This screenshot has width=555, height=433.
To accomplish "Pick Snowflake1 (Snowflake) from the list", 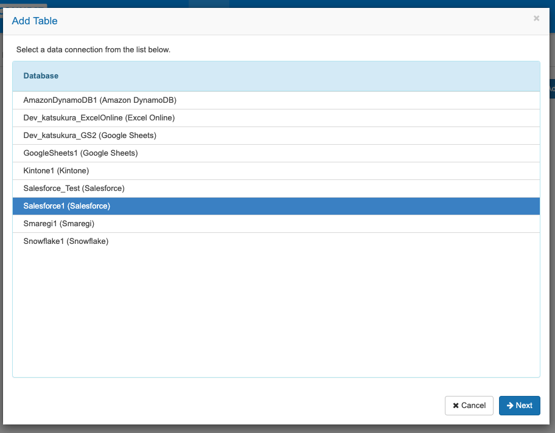I will pyautogui.click(x=276, y=241).
